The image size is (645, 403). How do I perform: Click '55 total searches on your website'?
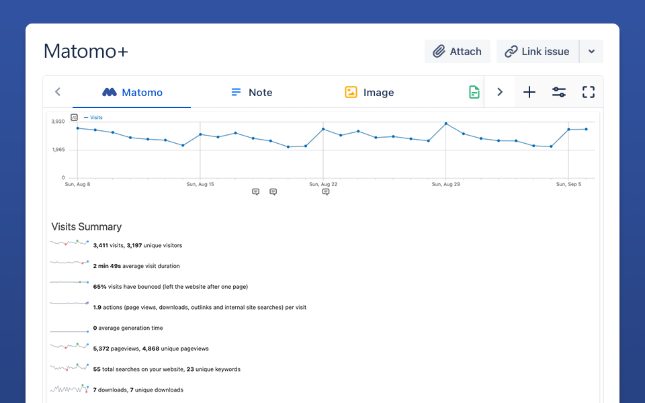(138, 369)
